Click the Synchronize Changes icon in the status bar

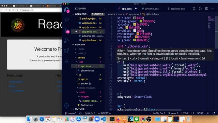(x=80, y=113)
